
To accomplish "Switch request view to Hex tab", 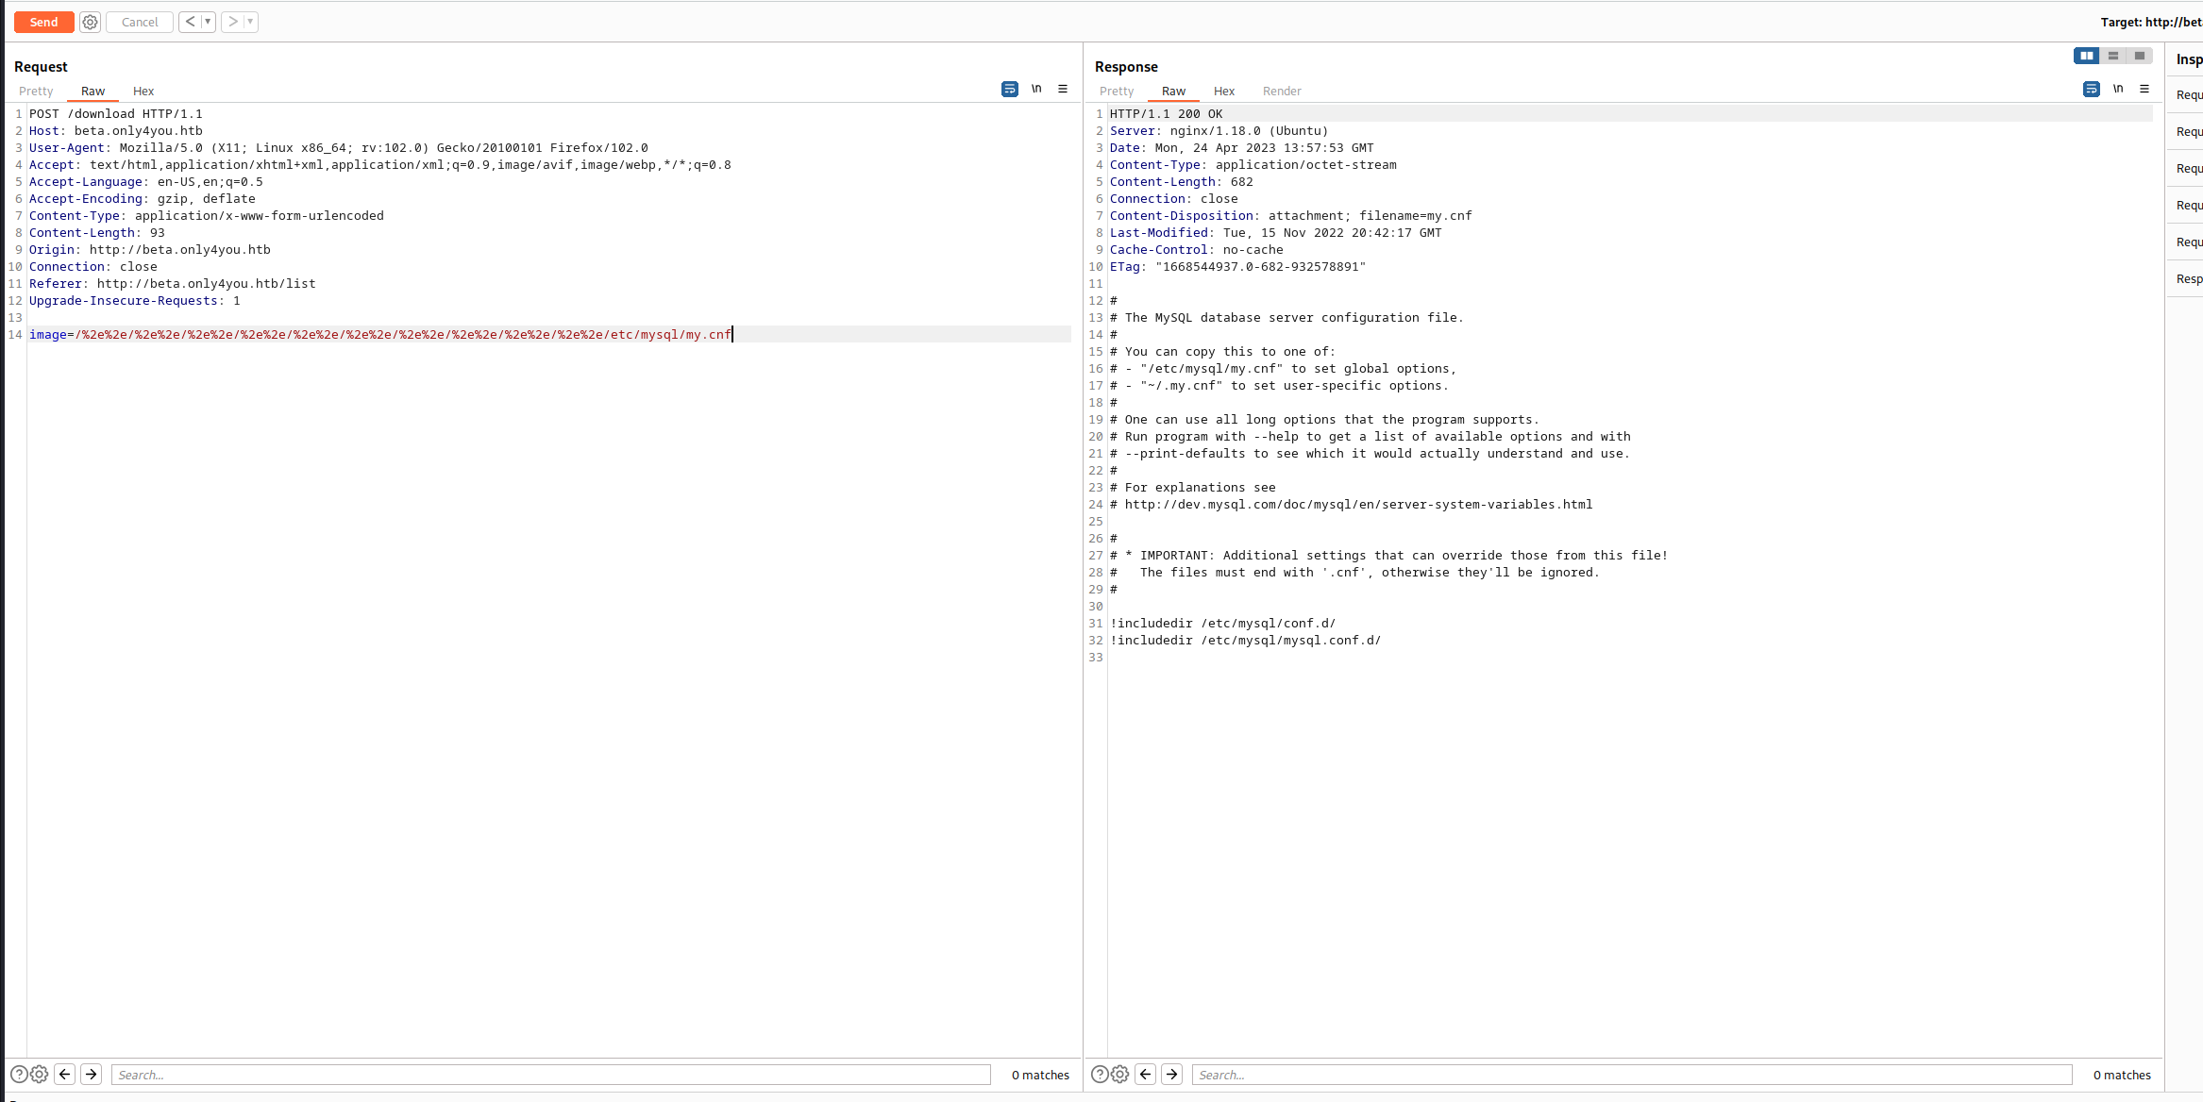I will pos(143,92).
